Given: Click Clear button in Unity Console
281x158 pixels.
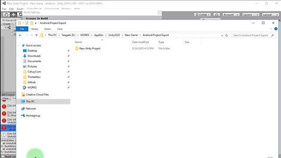Looking at the screenshot, I should pyautogui.click(x=6, y=98).
